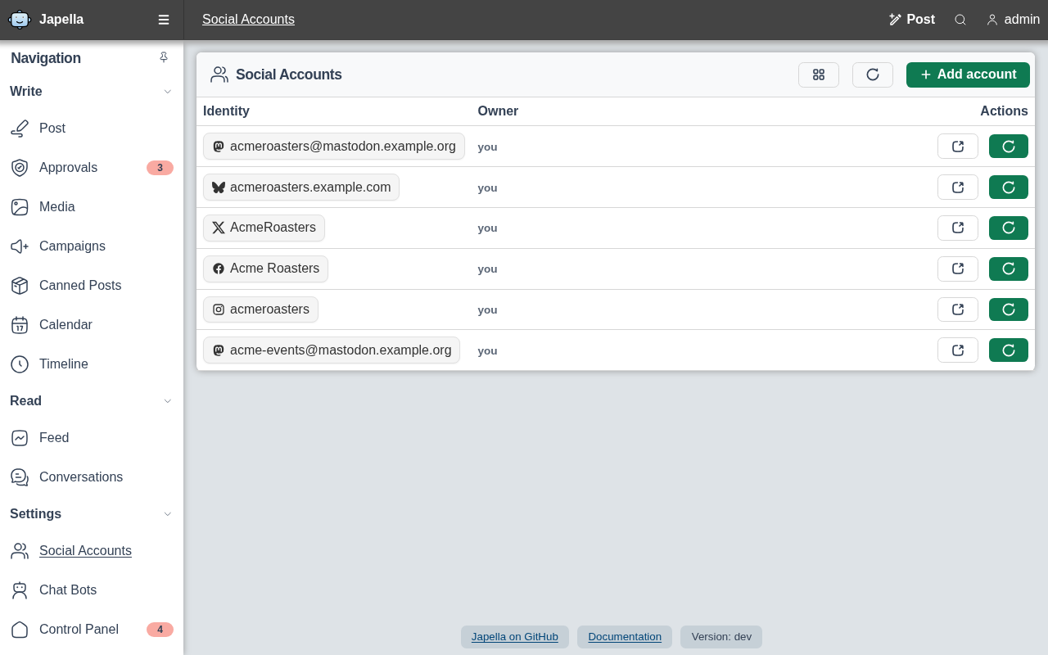Open acmeroasters.example.com Bluesky profile externally

(x=958, y=187)
